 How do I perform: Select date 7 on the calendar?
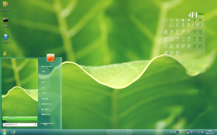tap(166, 32)
